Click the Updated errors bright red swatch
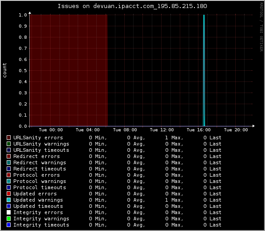The height and width of the screenshot is (231, 265). coord(8,194)
